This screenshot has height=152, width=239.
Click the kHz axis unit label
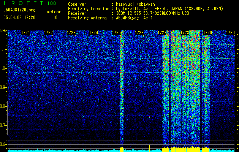coord(3,31)
